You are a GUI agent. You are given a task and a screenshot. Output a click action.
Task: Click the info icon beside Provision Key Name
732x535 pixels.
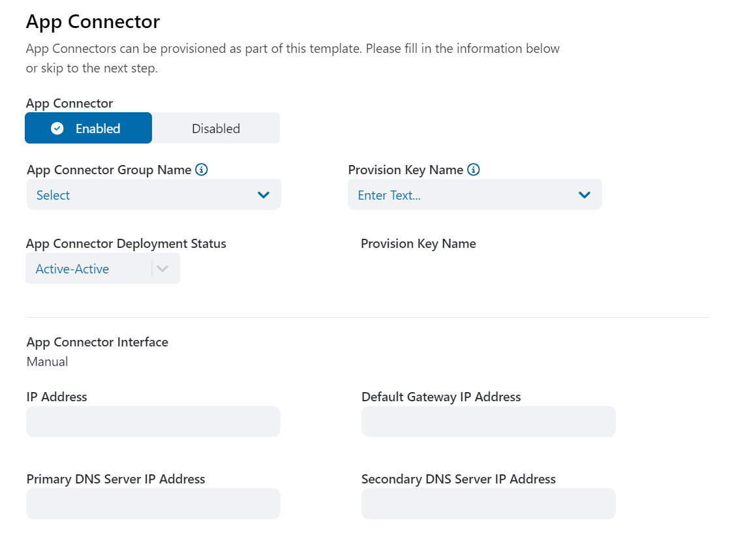(x=472, y=170)
